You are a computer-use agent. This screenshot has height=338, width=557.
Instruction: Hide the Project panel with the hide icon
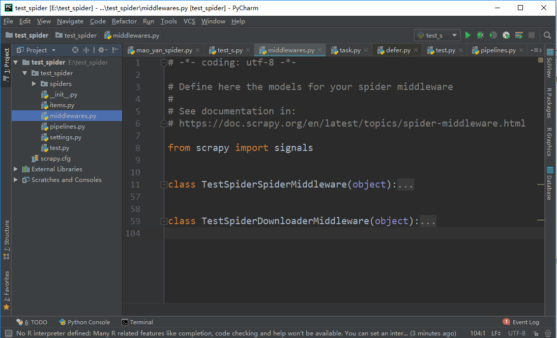tap(115, 50)
